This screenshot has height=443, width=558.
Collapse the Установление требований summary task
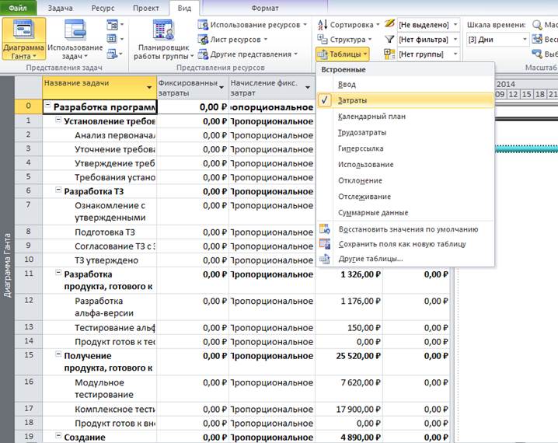point(58,121)
